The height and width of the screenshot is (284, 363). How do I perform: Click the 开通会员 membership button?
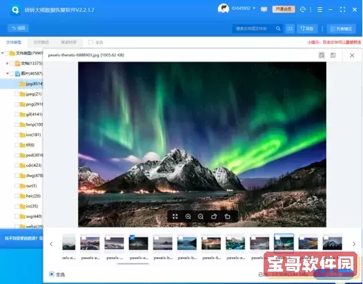click(284, 9)
